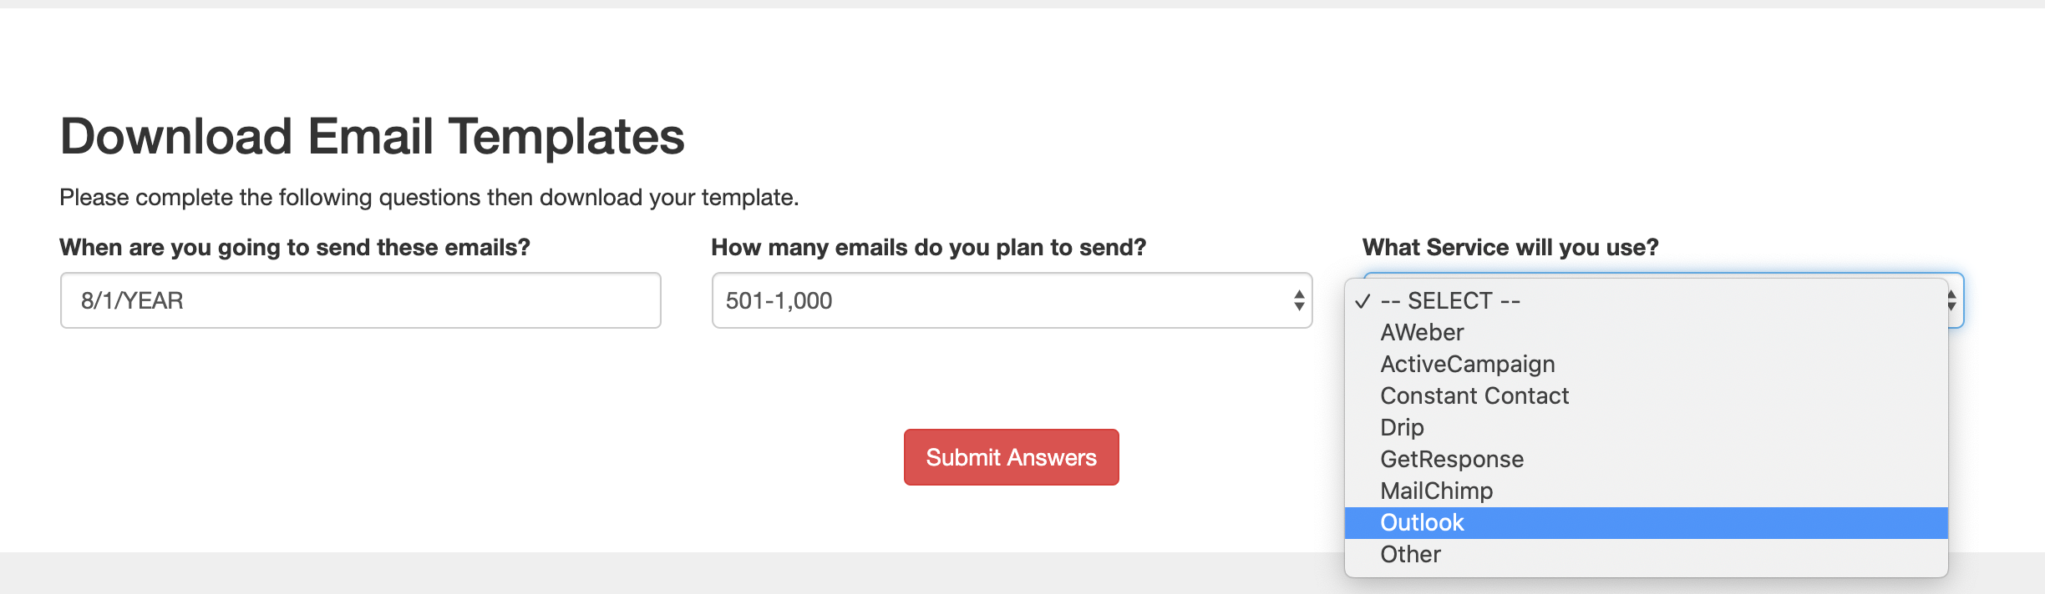Click the service dropdown arrows behind the list
Viewport: 2045px width, 594px height.
click(x=1954, y=300)
